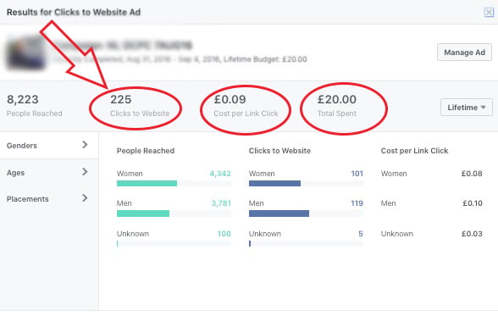498x316 pixels.
Task: Click the Men clicks to website blue bar
Action: [x=279, y=213]
